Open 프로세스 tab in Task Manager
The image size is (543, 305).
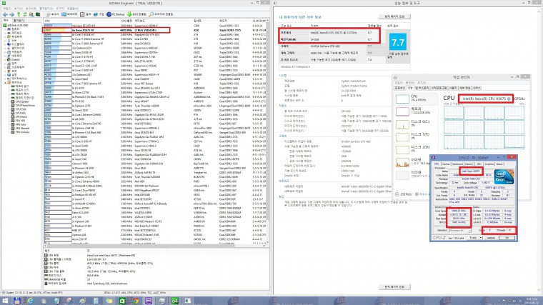click(x=400, y=88)
